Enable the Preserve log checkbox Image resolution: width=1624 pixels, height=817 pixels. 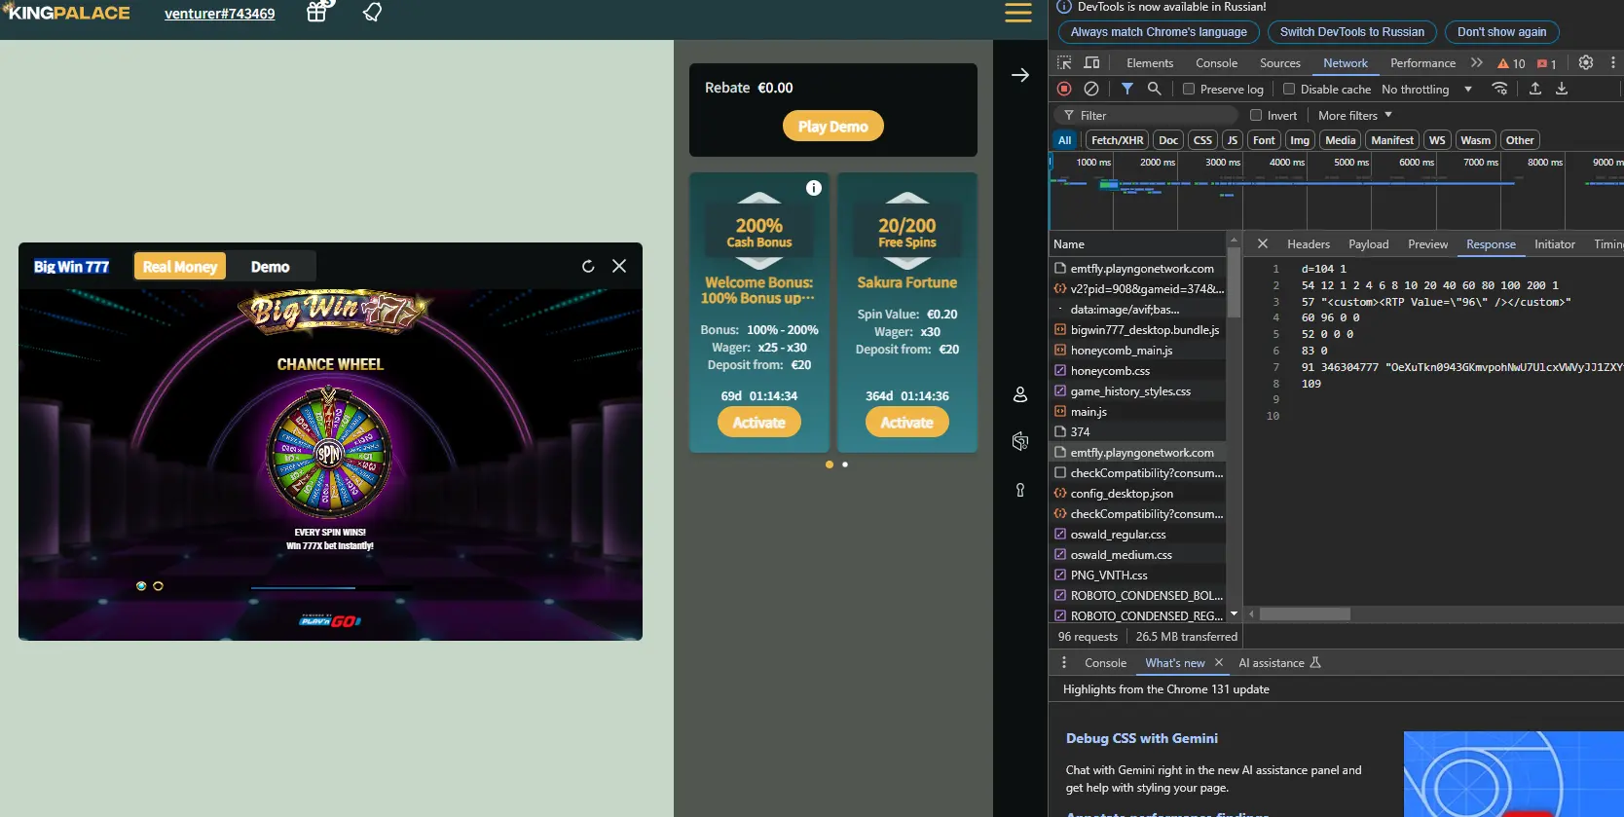pyautogui.click(x=1189, y=89)
